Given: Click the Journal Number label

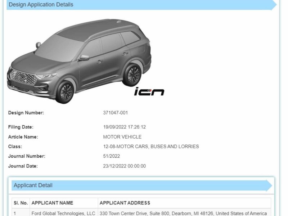Looking at the screenshot, I should tap(27, 156).
